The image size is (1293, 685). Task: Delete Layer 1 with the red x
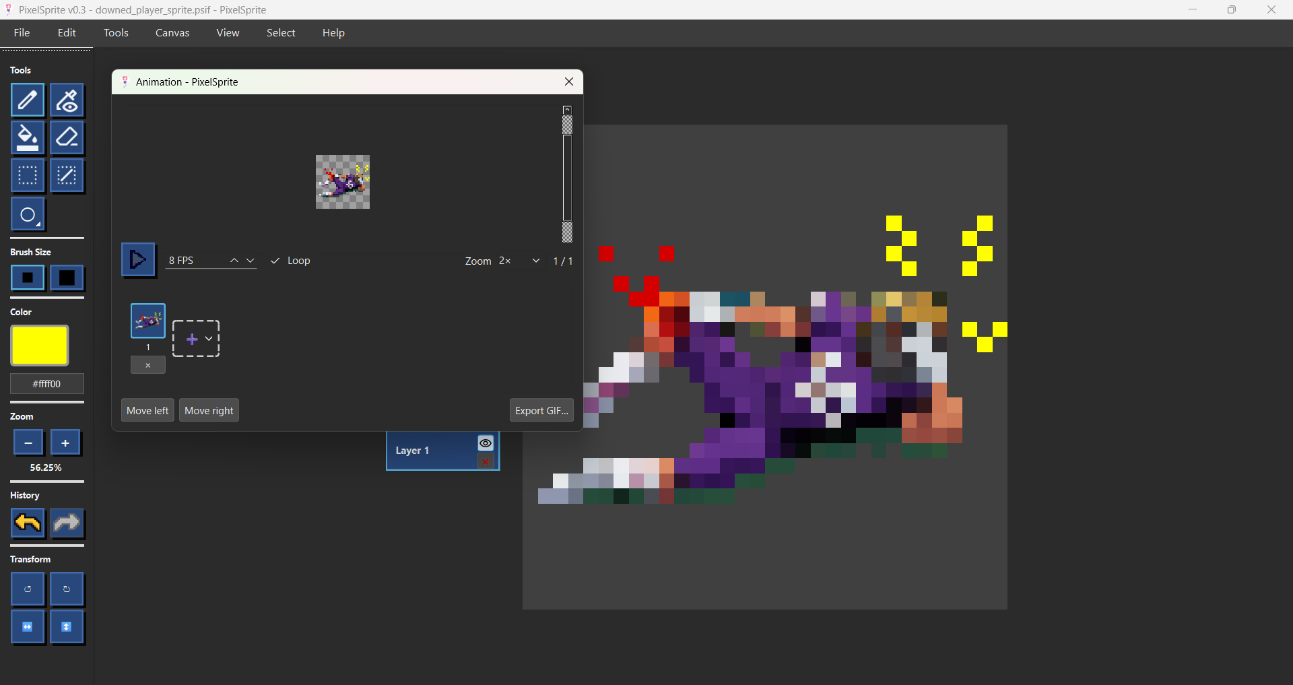tap(486, 461)
